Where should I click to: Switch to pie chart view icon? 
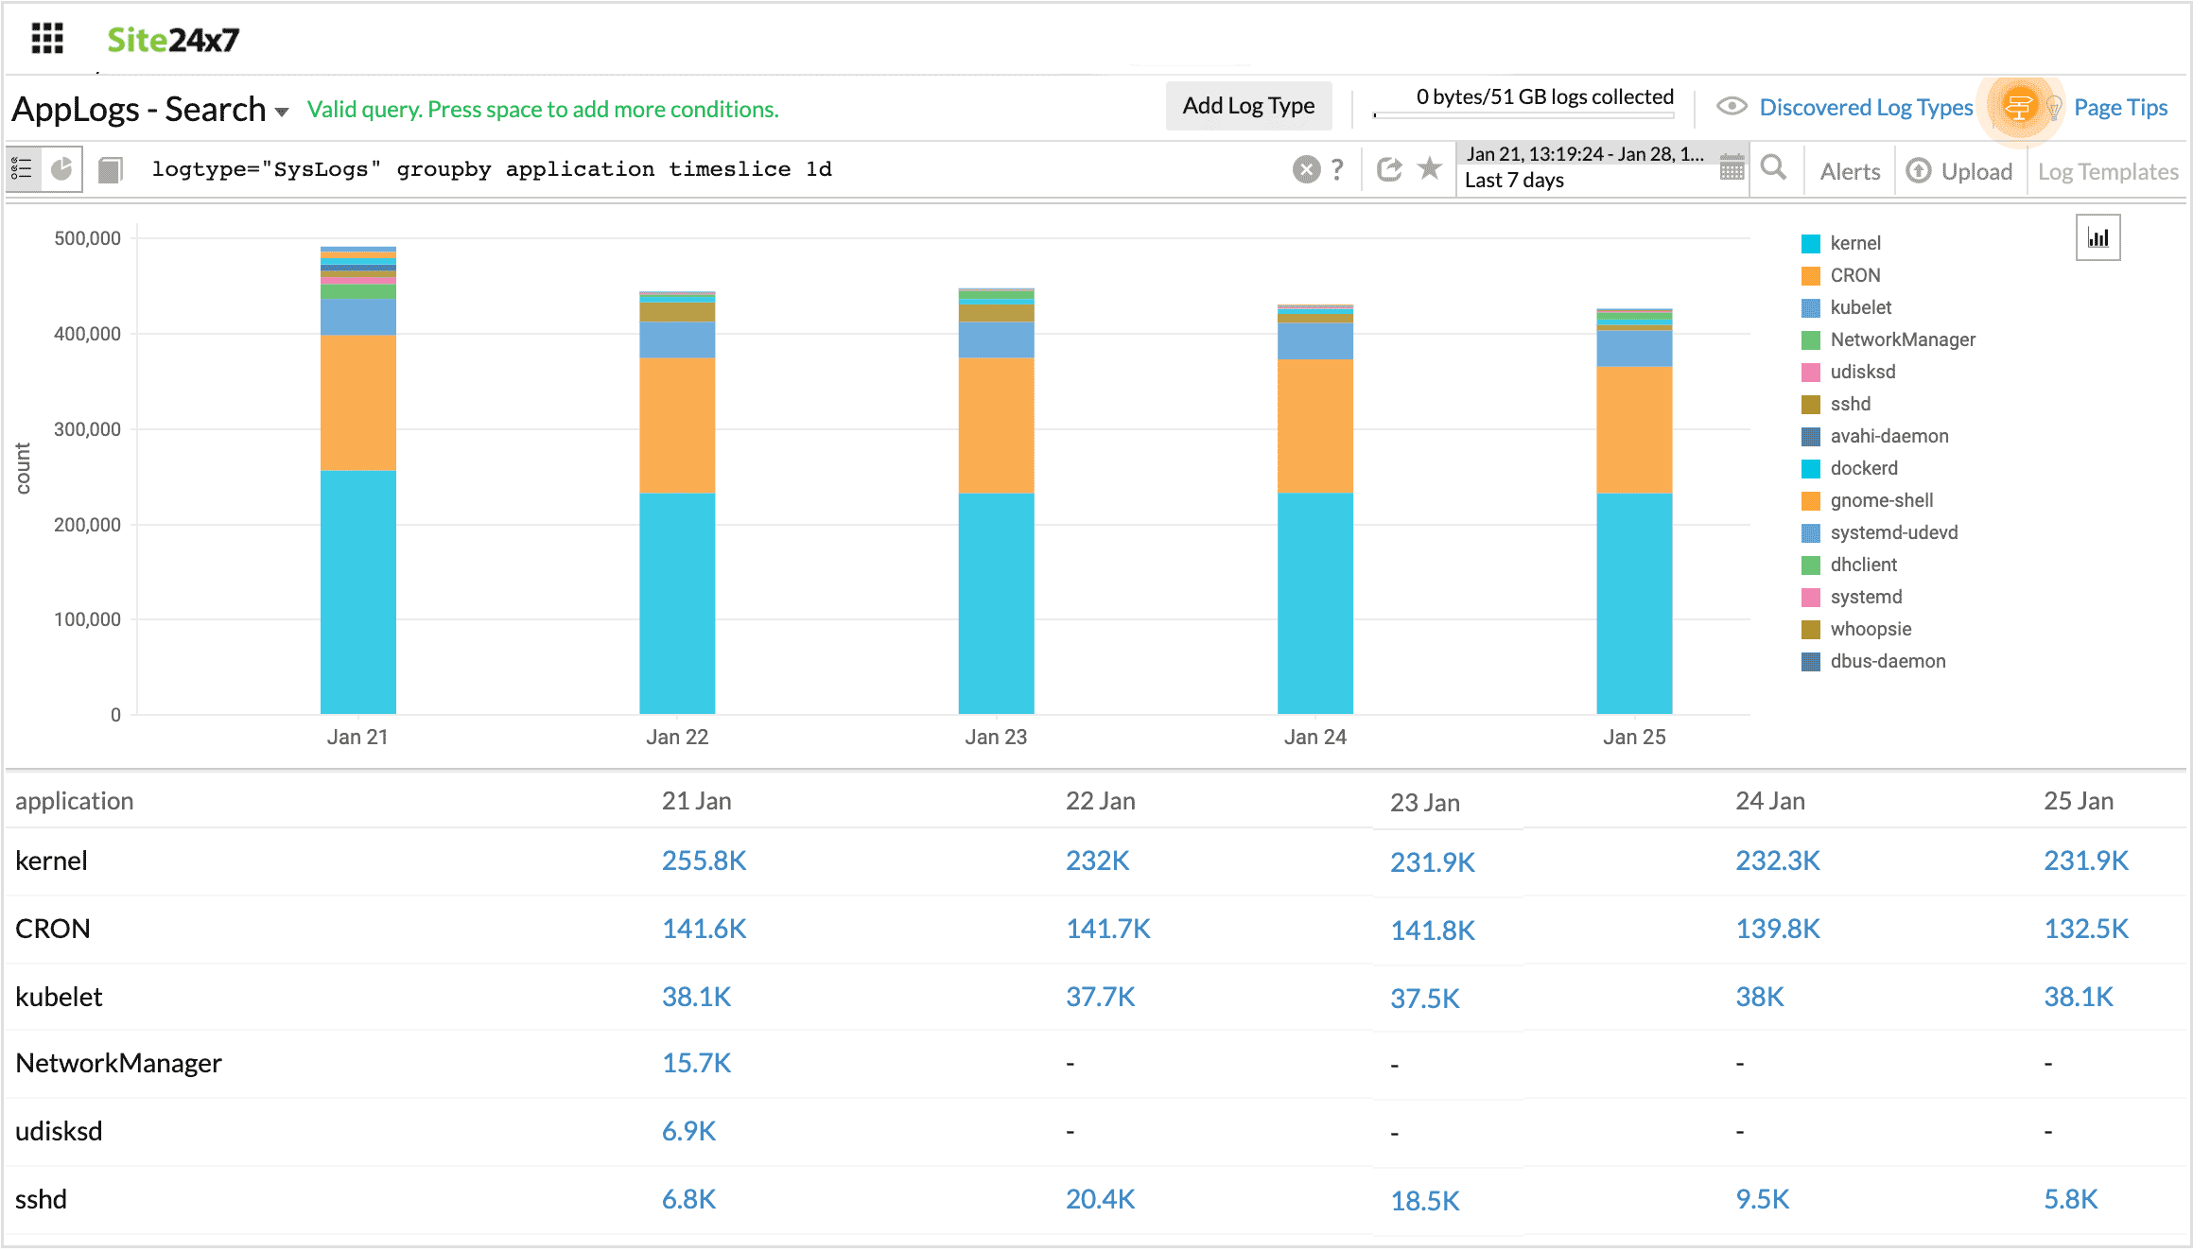62,170
